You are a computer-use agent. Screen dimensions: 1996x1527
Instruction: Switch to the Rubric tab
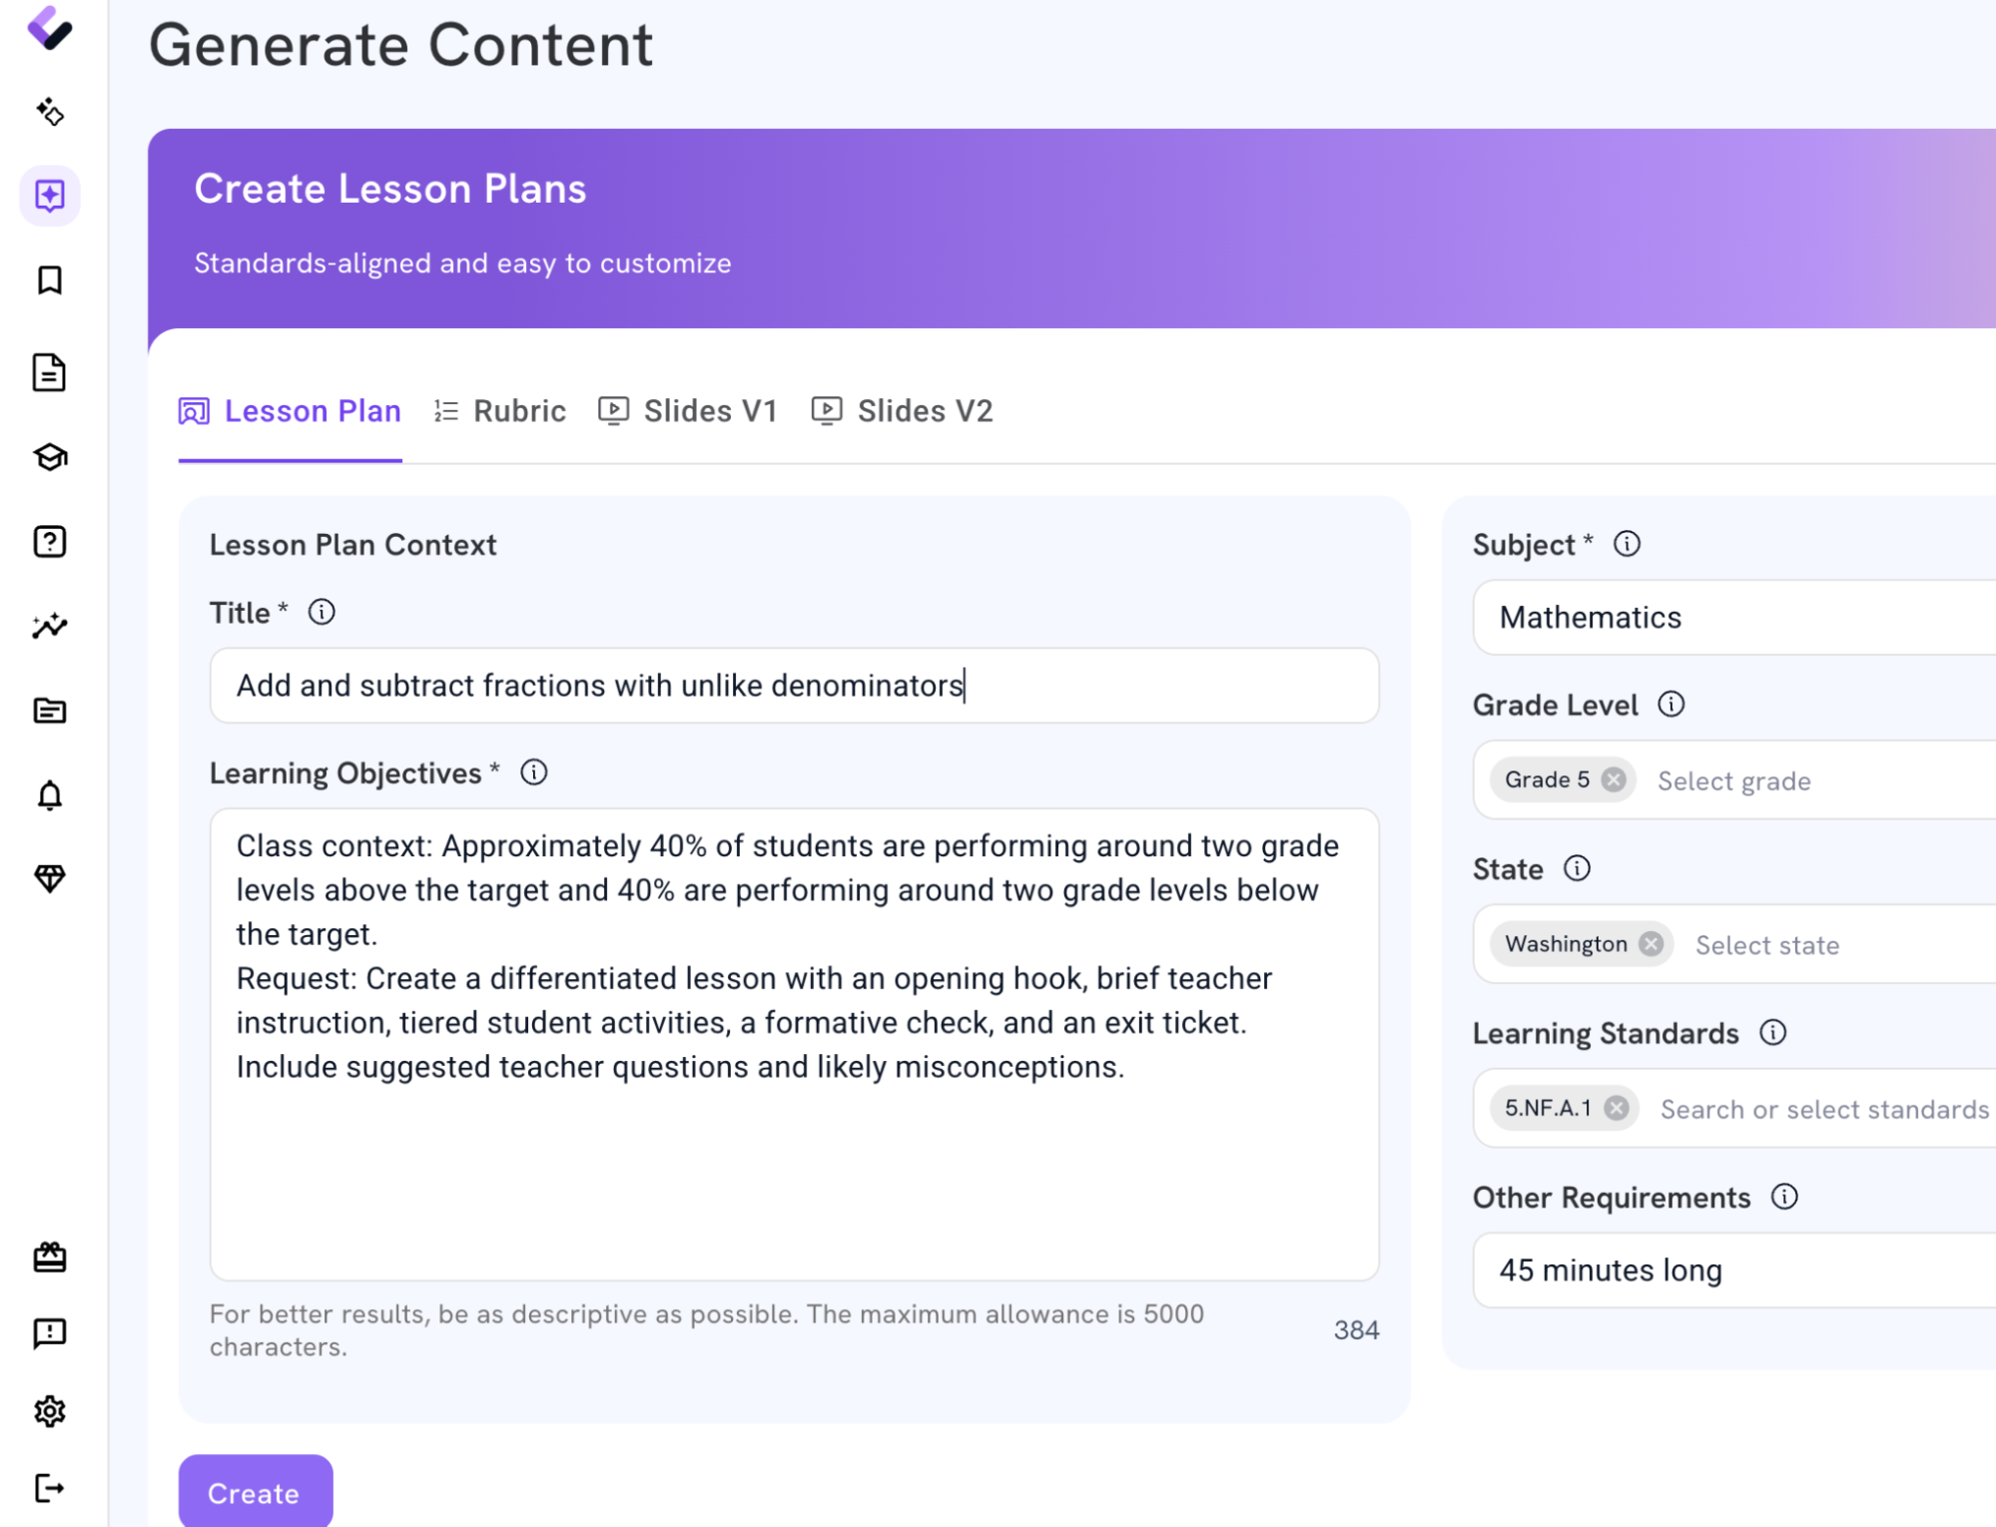pyautogui.click(x=499, y=411)
